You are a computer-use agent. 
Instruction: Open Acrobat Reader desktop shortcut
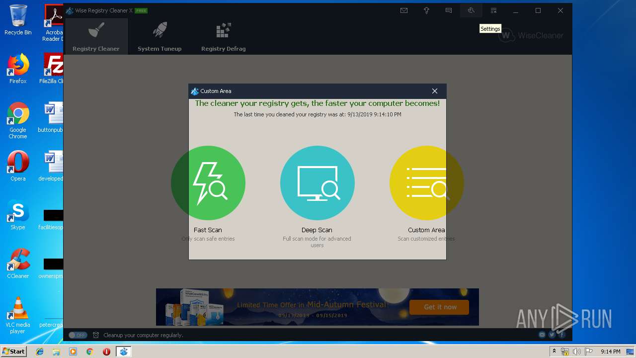[x=53, y=23]
